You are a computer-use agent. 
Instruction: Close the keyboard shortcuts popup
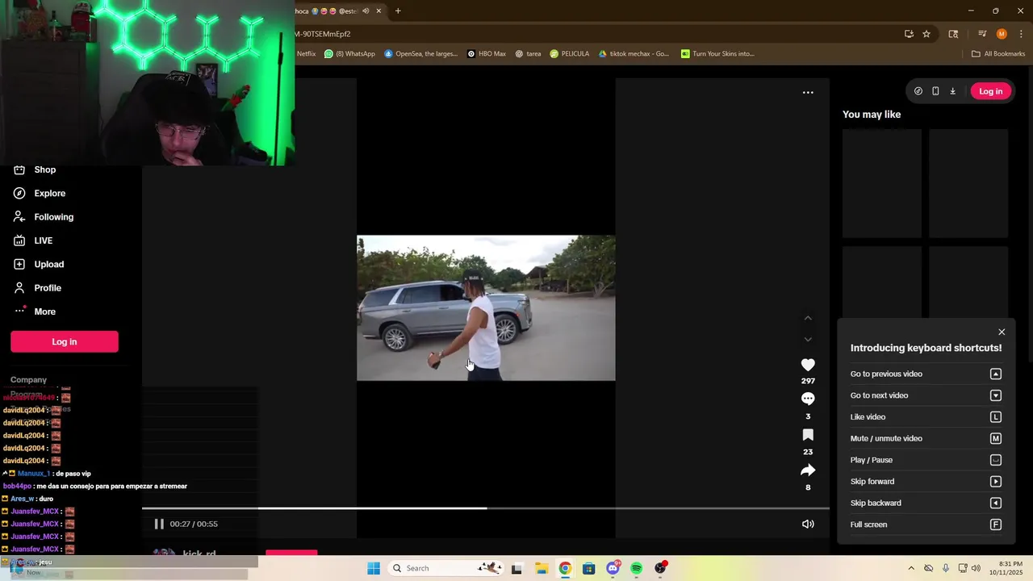(x=1002, y=332)
